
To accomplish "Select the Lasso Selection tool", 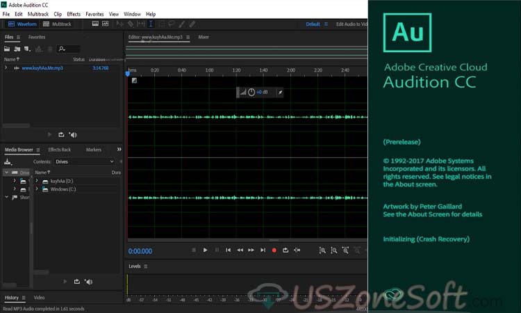I will [x=172, y=24].
